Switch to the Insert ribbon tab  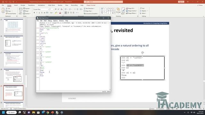coord(16,5)
